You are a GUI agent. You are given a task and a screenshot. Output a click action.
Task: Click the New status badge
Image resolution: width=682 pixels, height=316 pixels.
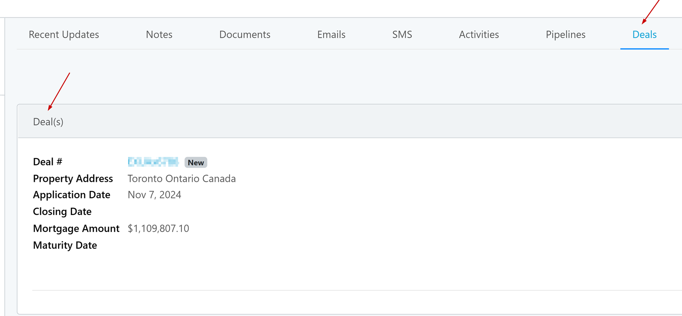[196, 162]
